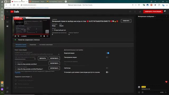169x95 pixels.
Task: Click the send feedback icon in sidebar
Action: pyautogui.click(x=7, y=92)
